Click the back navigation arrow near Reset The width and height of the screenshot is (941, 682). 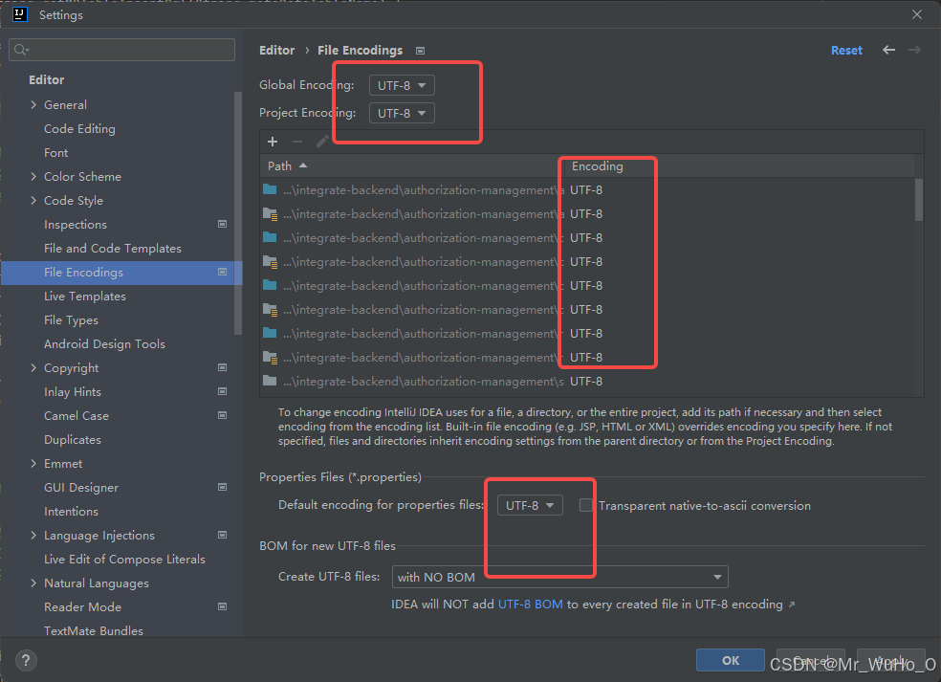(888, 50)
